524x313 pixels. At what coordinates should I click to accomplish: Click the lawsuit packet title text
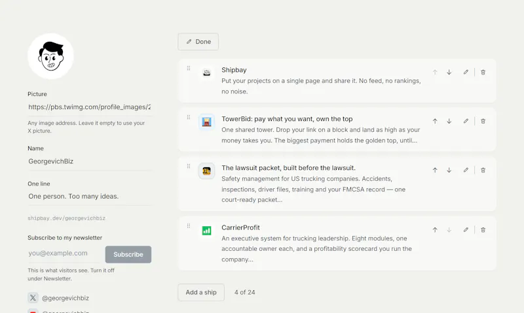tap(288, 168)
